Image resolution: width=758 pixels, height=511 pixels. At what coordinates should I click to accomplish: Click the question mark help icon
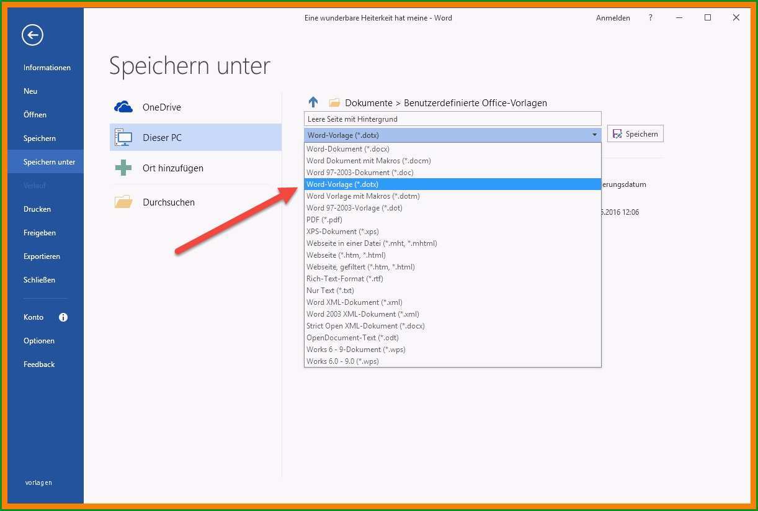[x=650, y=18]
